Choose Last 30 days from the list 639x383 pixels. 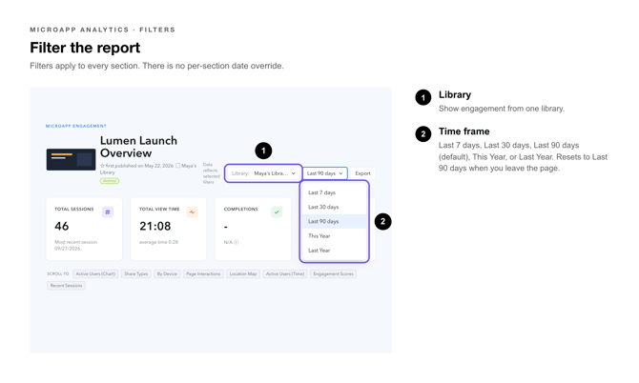[334, 207]
